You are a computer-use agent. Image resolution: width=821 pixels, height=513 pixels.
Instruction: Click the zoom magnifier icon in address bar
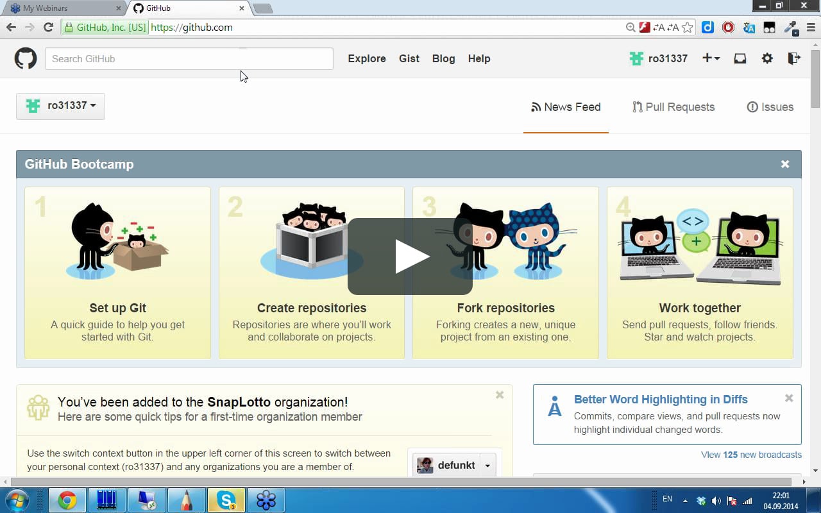(x=631, y=27)
